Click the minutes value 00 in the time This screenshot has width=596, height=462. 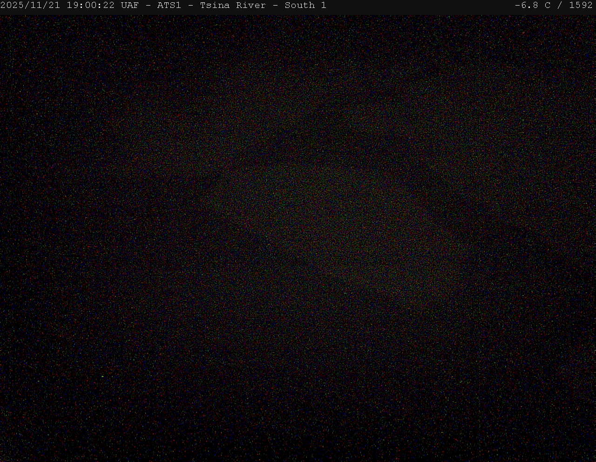[x=91, y=6]
